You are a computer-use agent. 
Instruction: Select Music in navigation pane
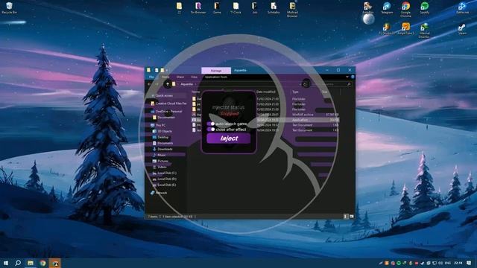(159, 155)
